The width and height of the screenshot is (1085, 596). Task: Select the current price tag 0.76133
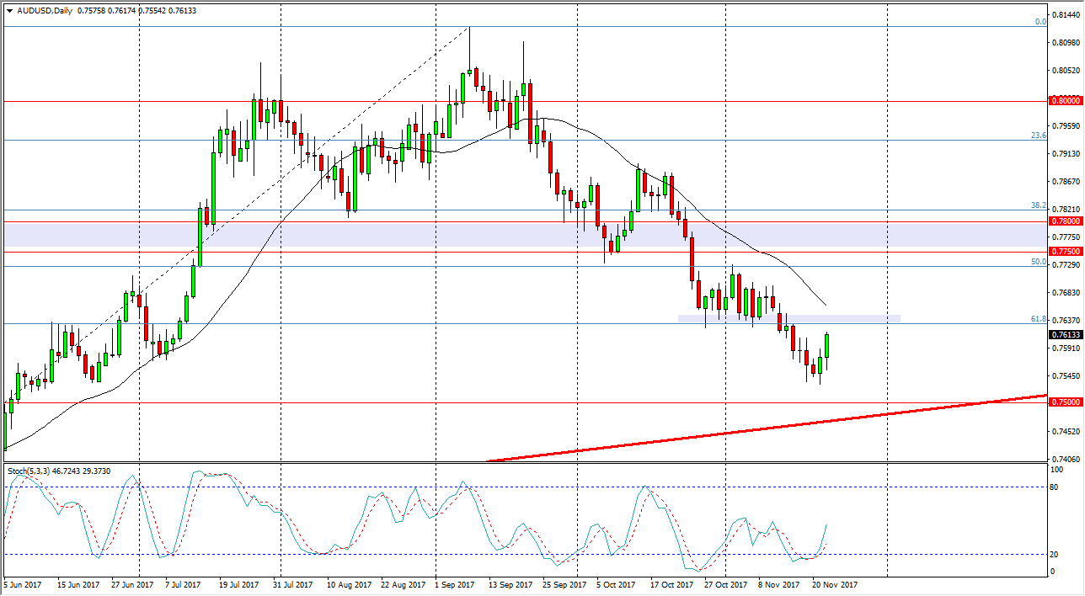(x=1064, y=334)
